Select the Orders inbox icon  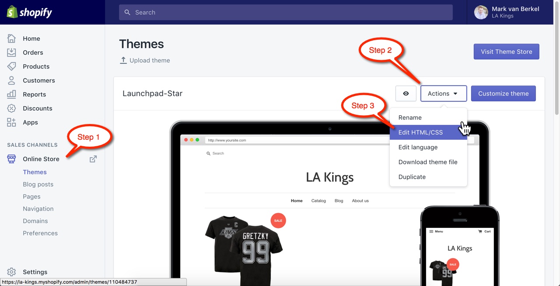(x=11, y=52)
